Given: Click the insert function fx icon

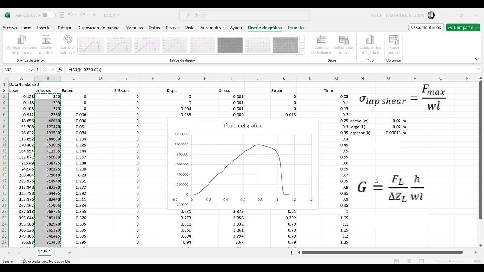Looking at the screenshot, I should coord(60,70).
